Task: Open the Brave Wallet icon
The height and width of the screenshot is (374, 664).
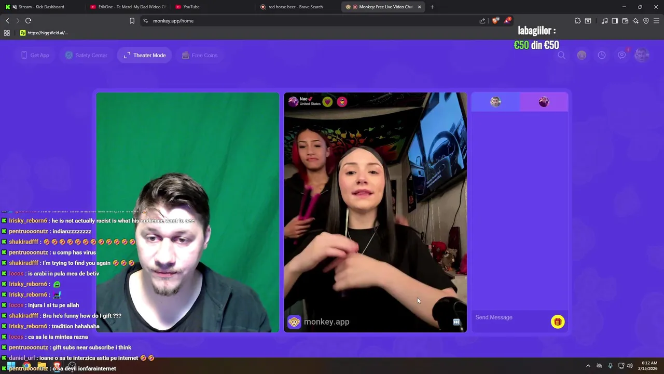Action: tap(625, 21)
